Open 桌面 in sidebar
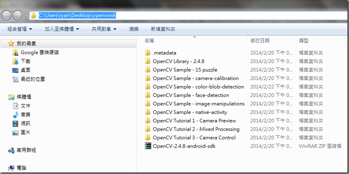349x174 pixels. point(26,70)
